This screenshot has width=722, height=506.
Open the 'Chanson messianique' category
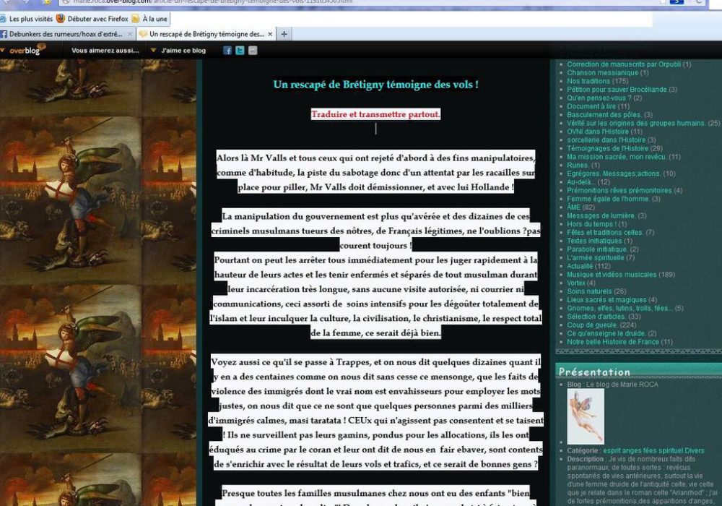pyautogui.click(x=602, y=73)
